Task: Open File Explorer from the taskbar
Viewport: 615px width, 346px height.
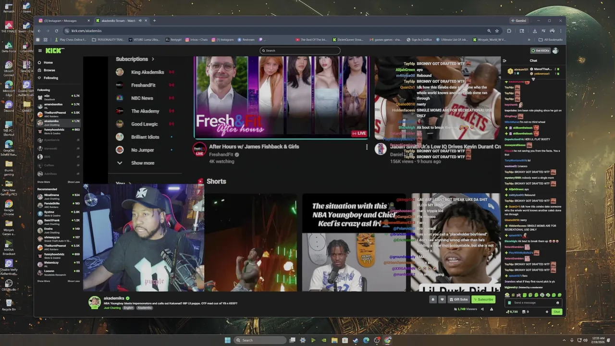Action: (334, 340)
